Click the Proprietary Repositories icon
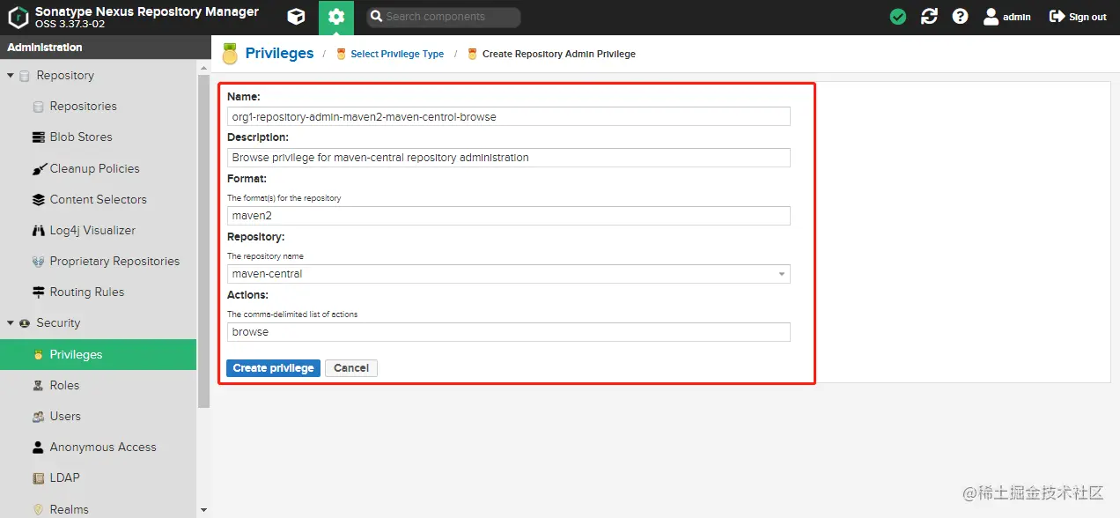Viewport: 1120px width, 518px height. pyautogui.click(x=38, y=262)
